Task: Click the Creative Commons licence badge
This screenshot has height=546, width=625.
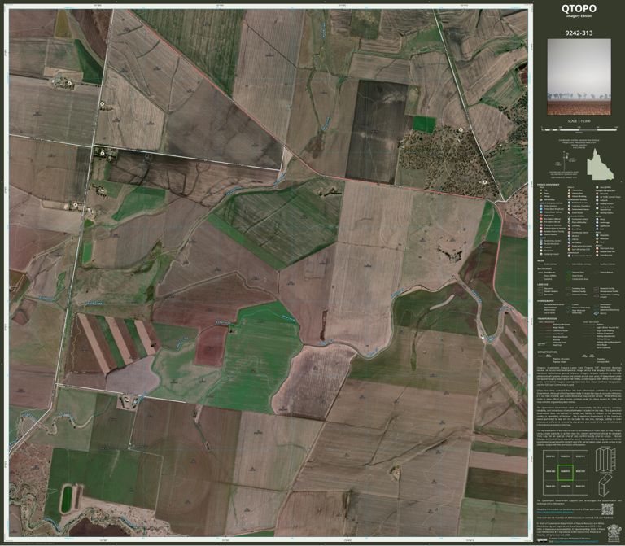Action: pyautogui.click(x=542, y=540)
